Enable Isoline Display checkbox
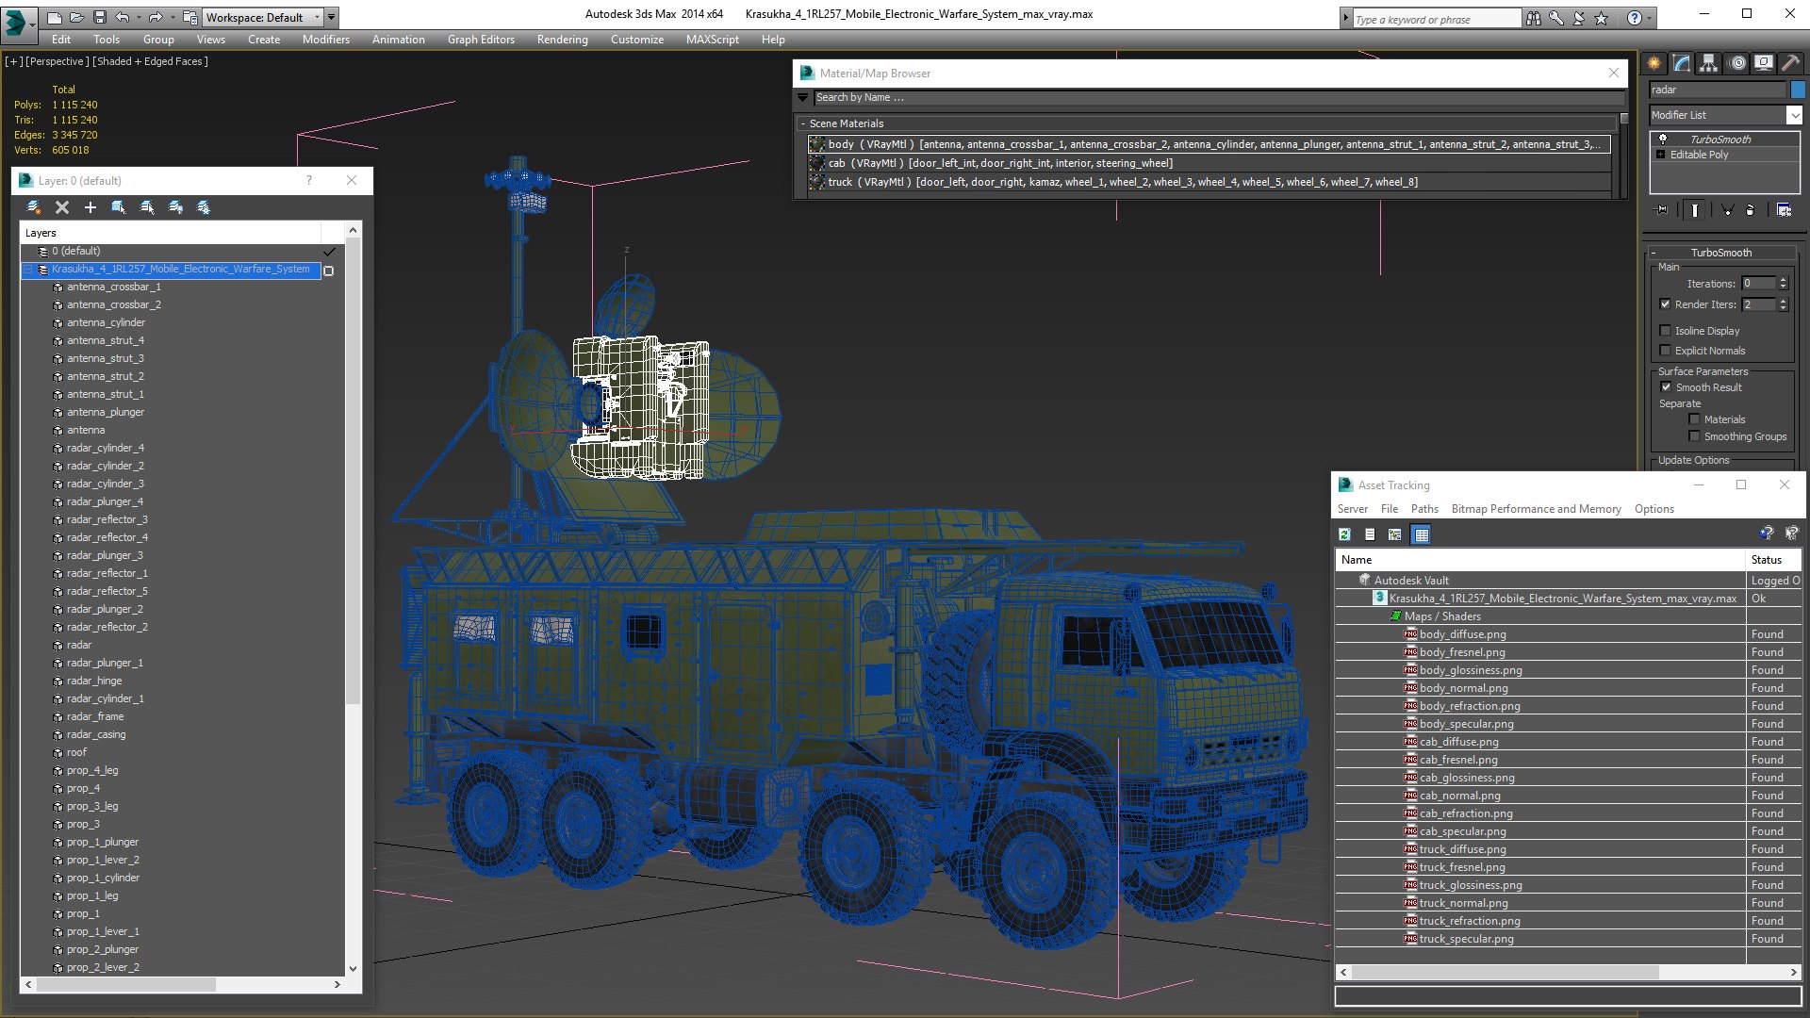This screenshot has width=1810, height=1018. [1666, 331]
